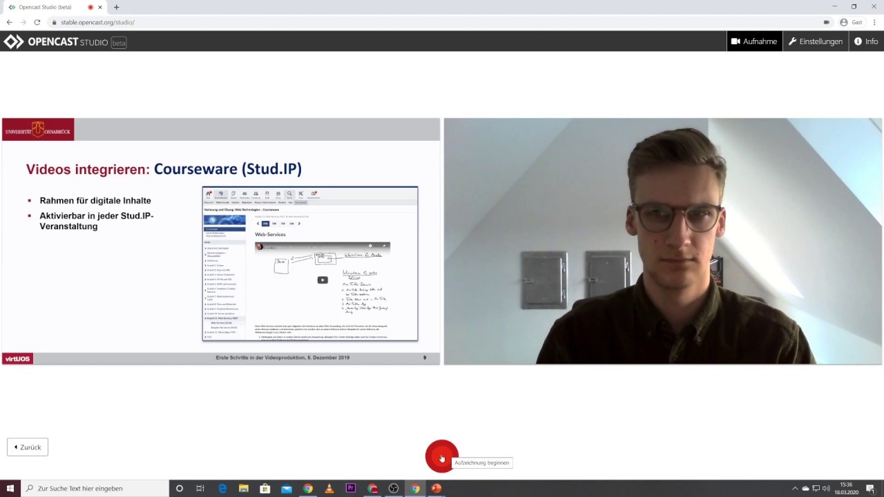Screen dimensions: 884x497
Task: Click the browser back arrow
Action: pyautogui.click(x=10, y=22)
